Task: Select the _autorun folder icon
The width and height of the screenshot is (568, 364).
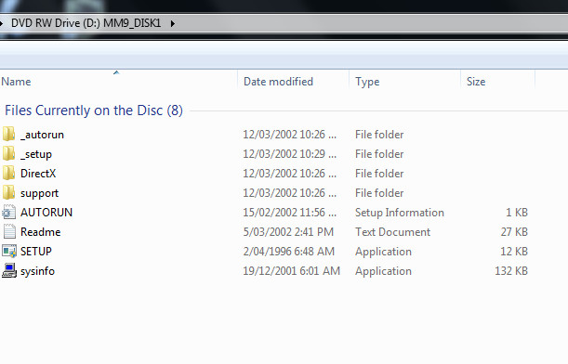Action: (8, 135)
